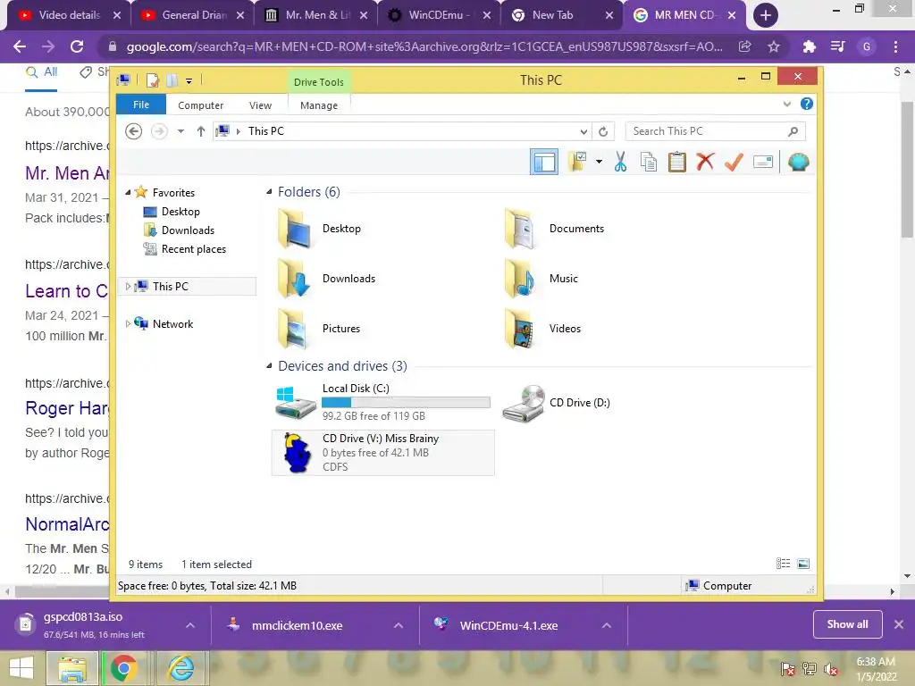This screenshot has width=915, height=686.
Task: Open the folder options toolbar icon
Action: [x=578, y=162]
